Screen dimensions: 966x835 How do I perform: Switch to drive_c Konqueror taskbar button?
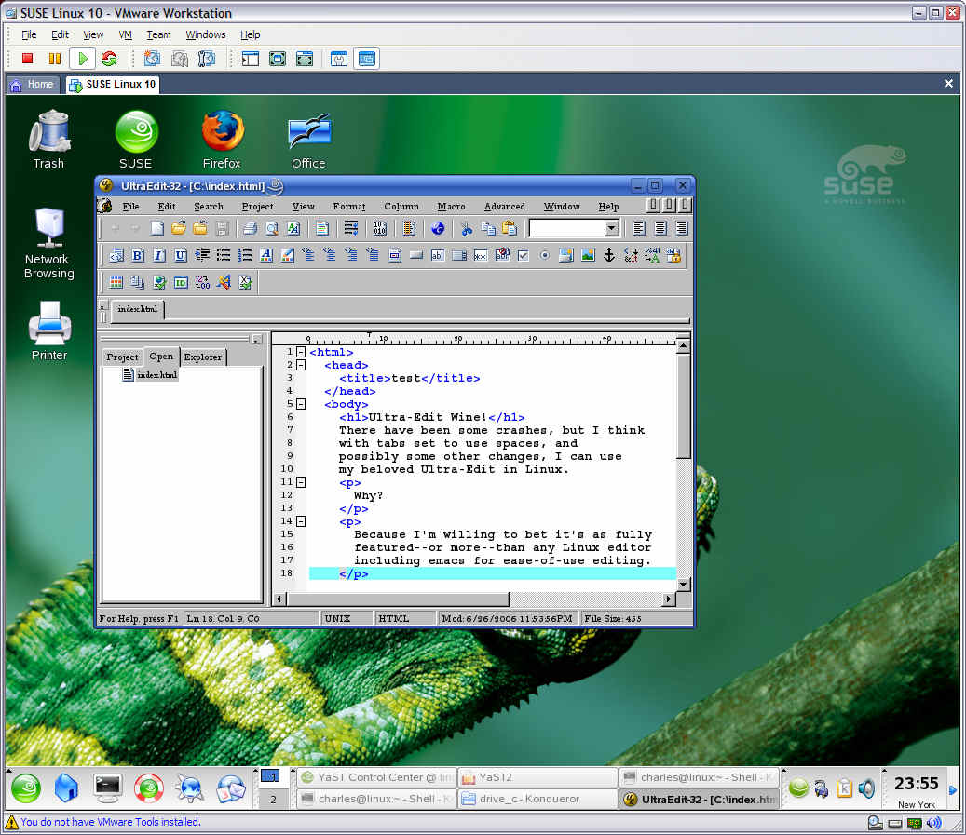pos(537,800)
